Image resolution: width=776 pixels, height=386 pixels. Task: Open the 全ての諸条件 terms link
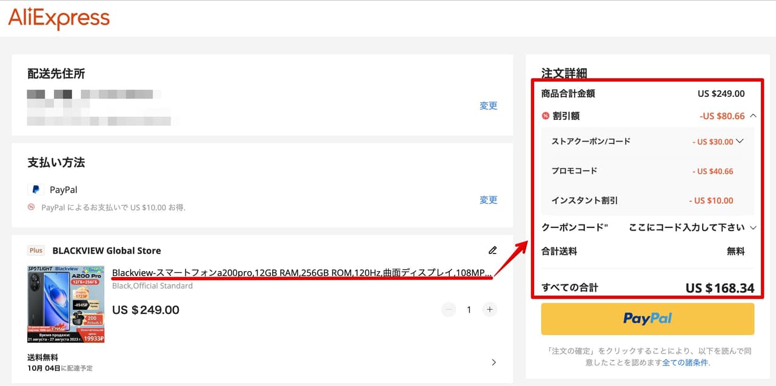click(685, 363)
